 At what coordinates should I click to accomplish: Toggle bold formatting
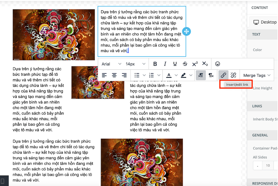(155, 64)
